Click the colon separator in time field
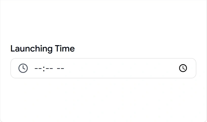The image size is (207, 122). [x=44, y=69]
